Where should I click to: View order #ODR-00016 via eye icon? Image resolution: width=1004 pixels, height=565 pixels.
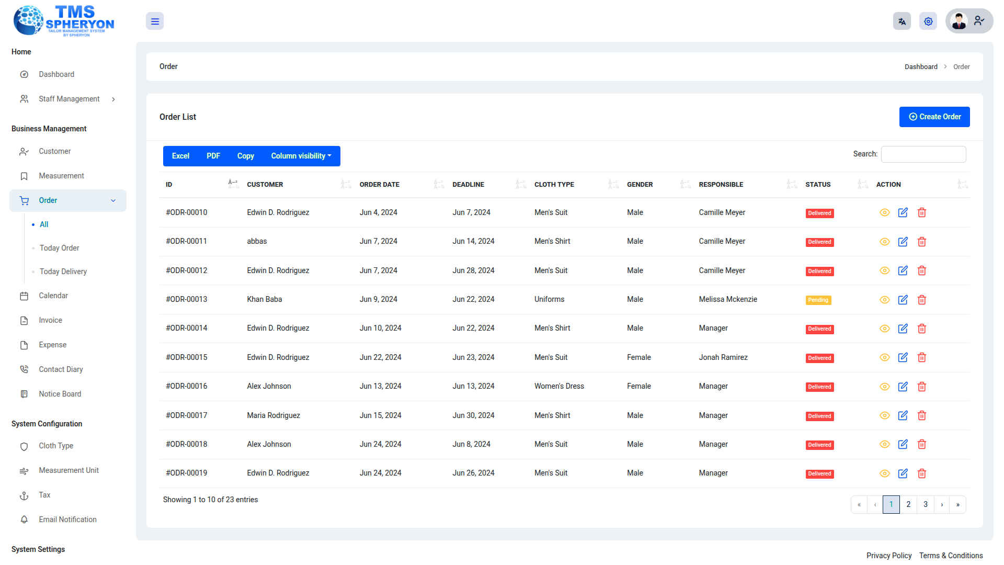point(885,387)
